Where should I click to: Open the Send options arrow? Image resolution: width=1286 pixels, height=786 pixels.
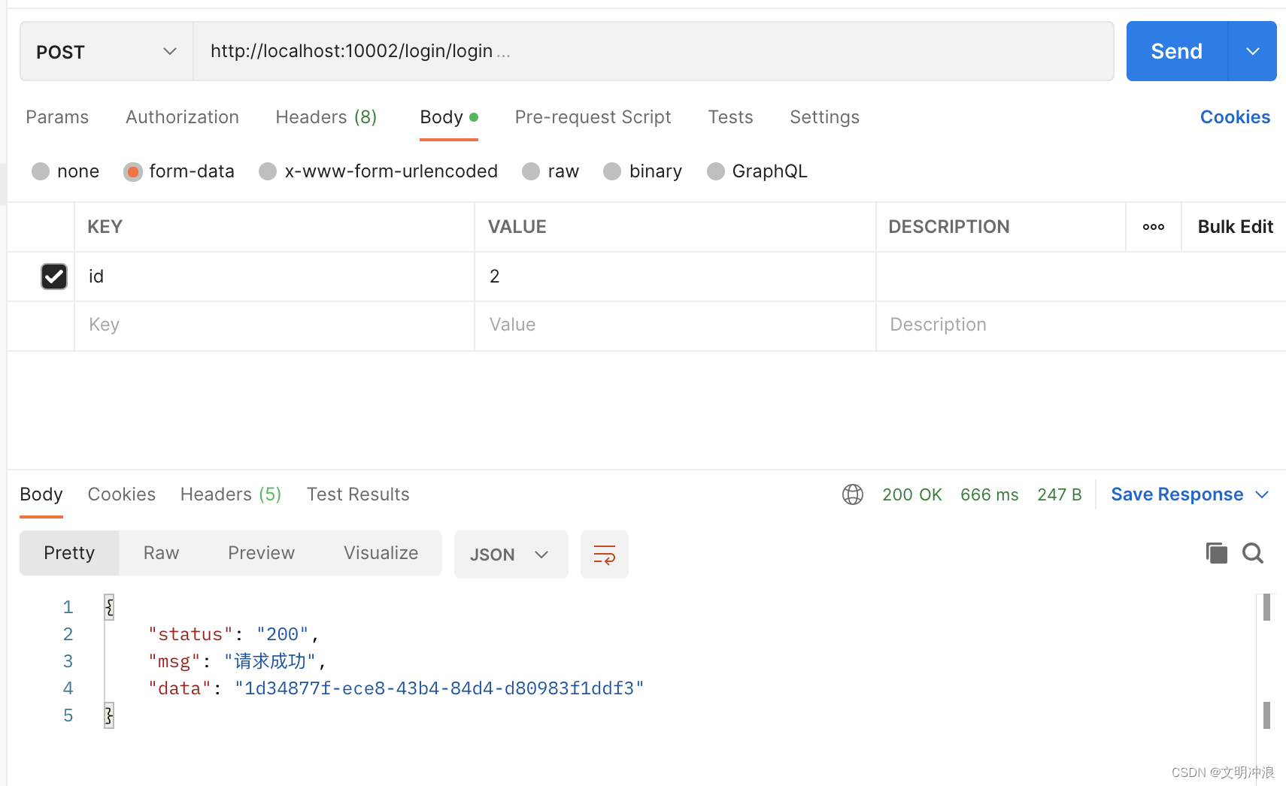coord(1251,51)
